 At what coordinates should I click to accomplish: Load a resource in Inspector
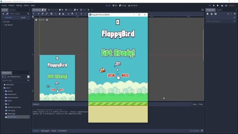(x=212, y=14)
